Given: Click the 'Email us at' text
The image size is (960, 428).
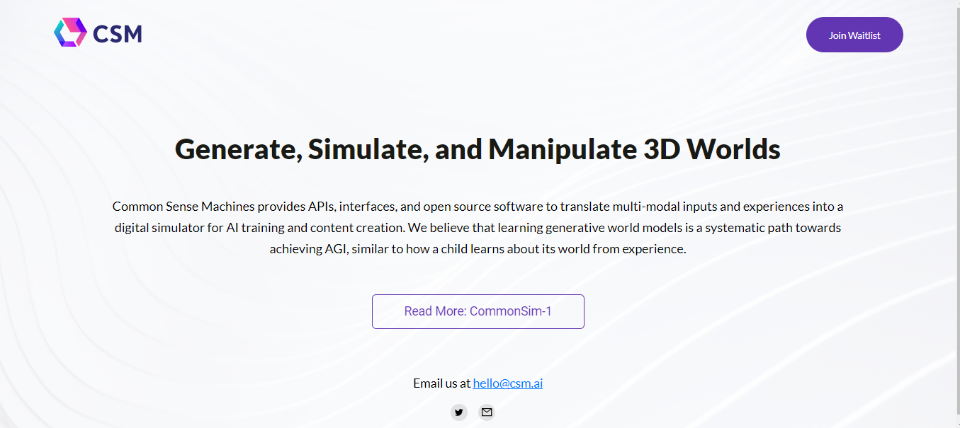Looking at the screenshot, I should tap(442, 383).
